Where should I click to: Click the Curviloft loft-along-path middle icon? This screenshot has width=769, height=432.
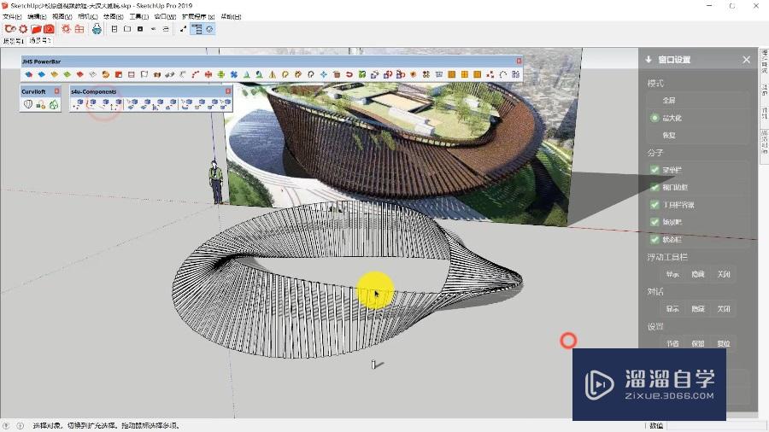coord(41,104)
